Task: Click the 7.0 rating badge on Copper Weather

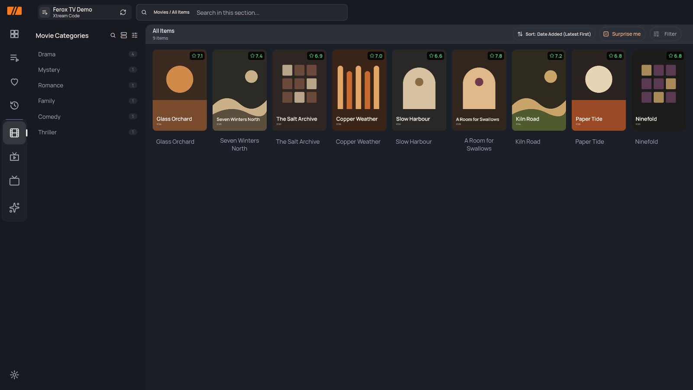Action: 376,56
